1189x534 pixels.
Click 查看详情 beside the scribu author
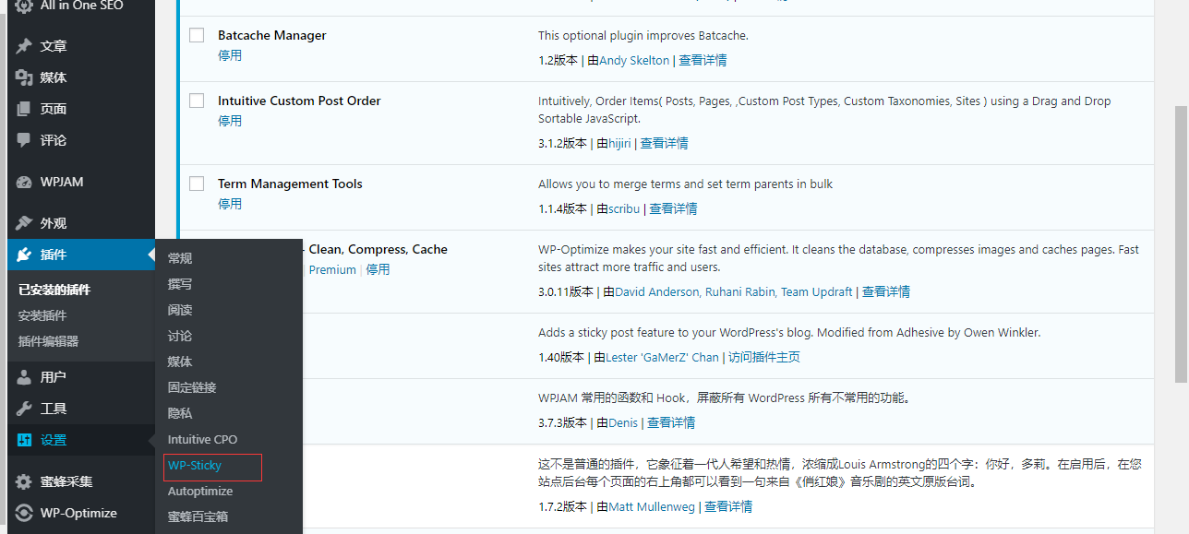tap(674, 208)
